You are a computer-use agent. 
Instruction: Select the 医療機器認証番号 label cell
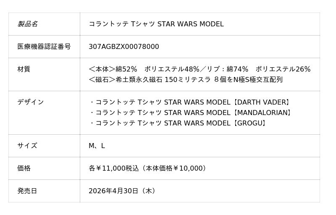click(x=44, y=46)
